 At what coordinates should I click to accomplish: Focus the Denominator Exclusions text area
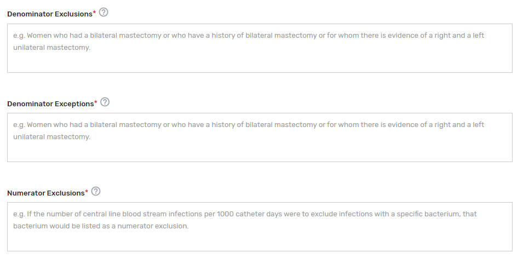point(260,48)
